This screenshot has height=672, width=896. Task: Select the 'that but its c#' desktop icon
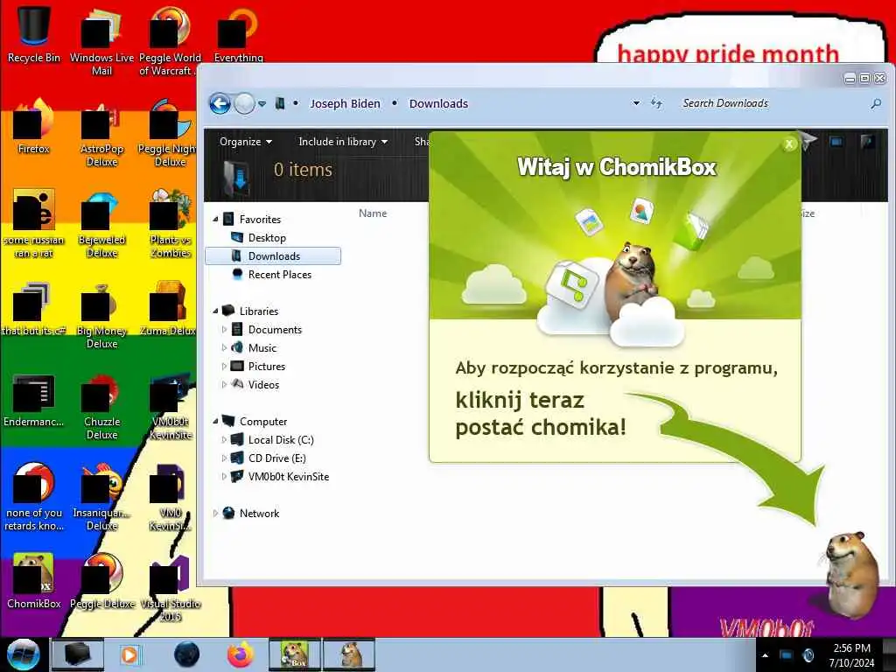(34, 309)
